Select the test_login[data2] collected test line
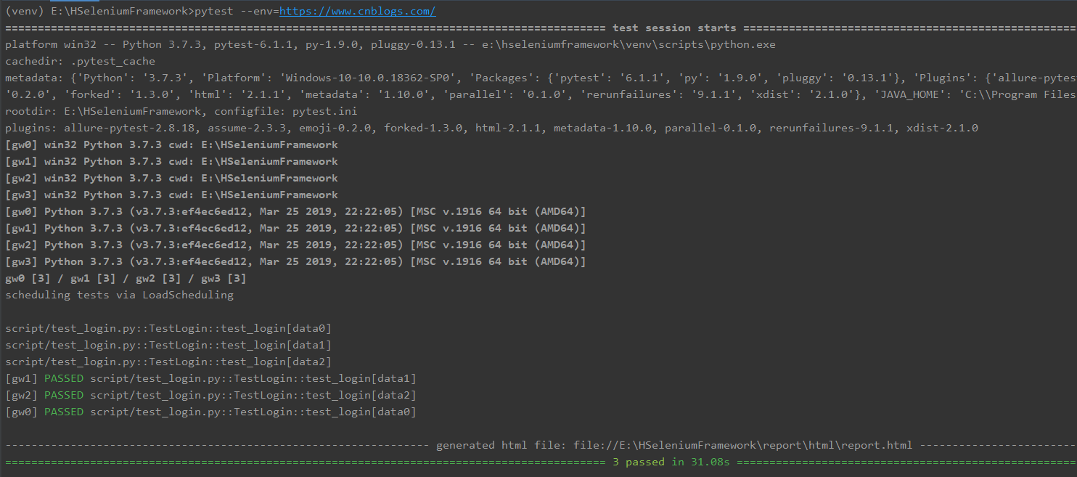Screen dimensions: 1077x477 pyautogui.click(x=168, y=362)
